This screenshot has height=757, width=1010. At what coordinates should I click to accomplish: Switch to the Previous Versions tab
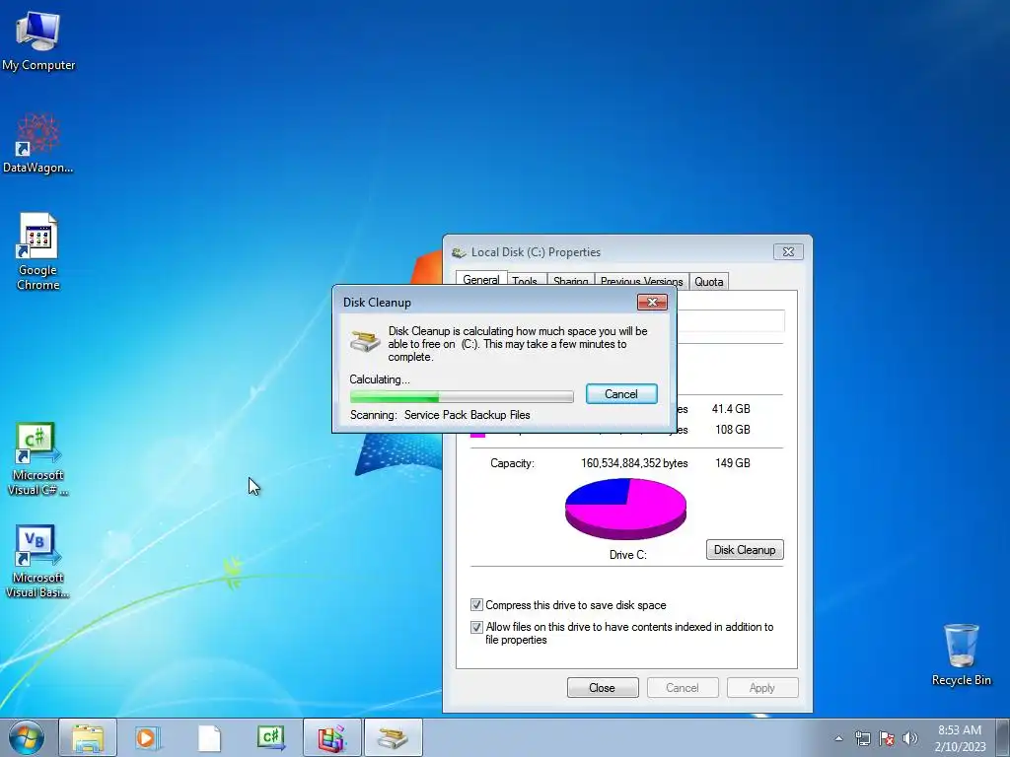coord(641,281)
